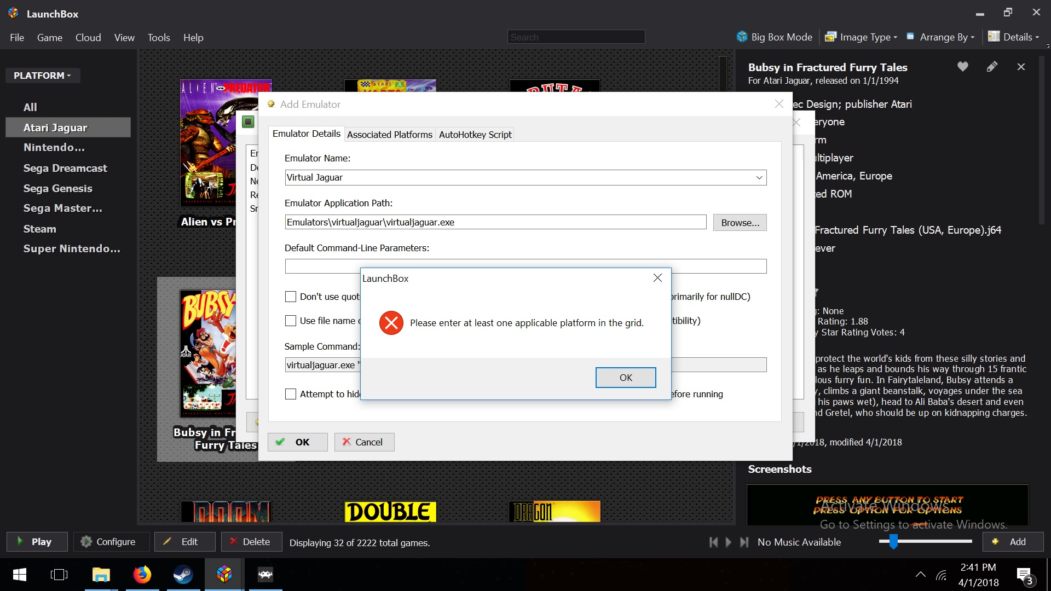
Task: Switch to the Associated Platforms tab
Action: point(389,135)
